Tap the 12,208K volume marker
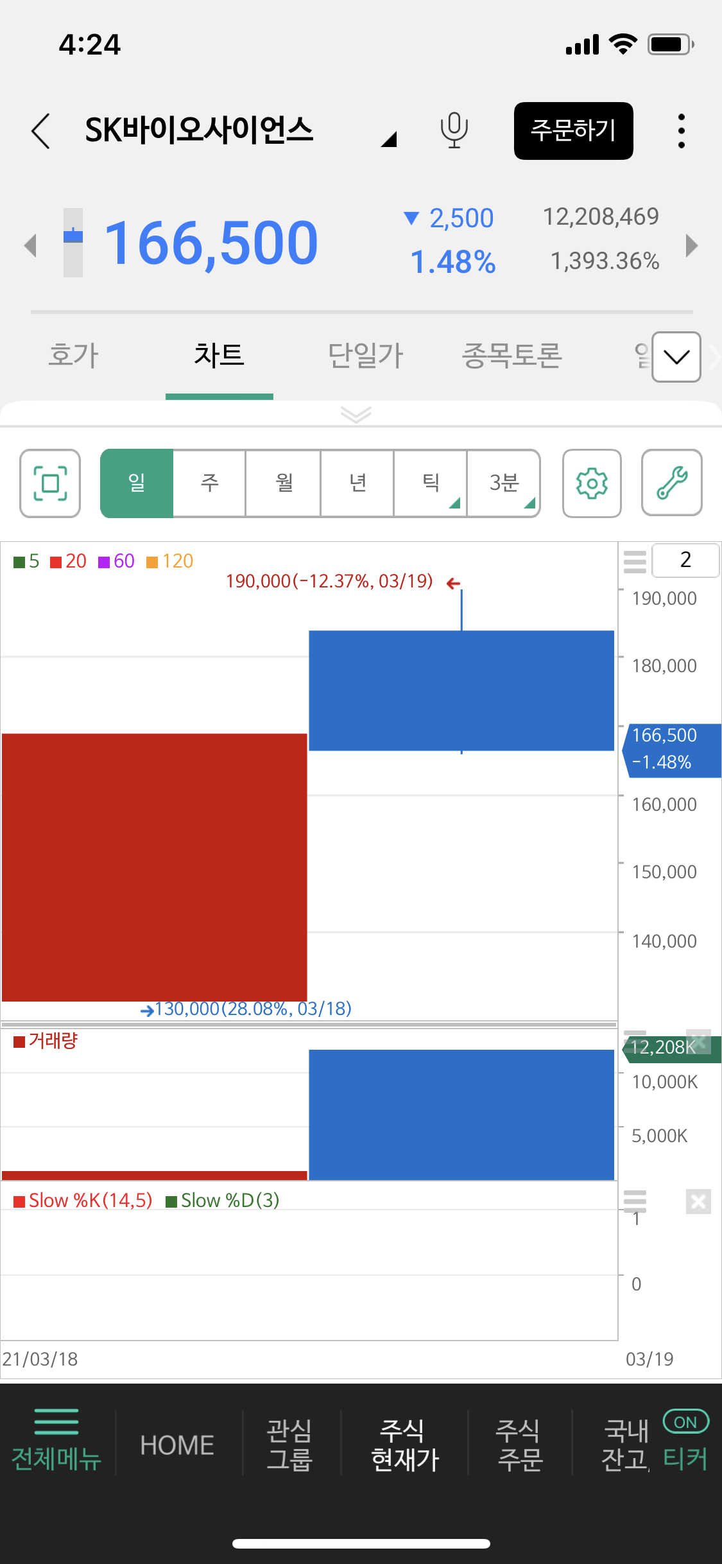Image resolution: width=722 pixels, height=1564 pixels. pyautogui.click(x=671, y=1049)
